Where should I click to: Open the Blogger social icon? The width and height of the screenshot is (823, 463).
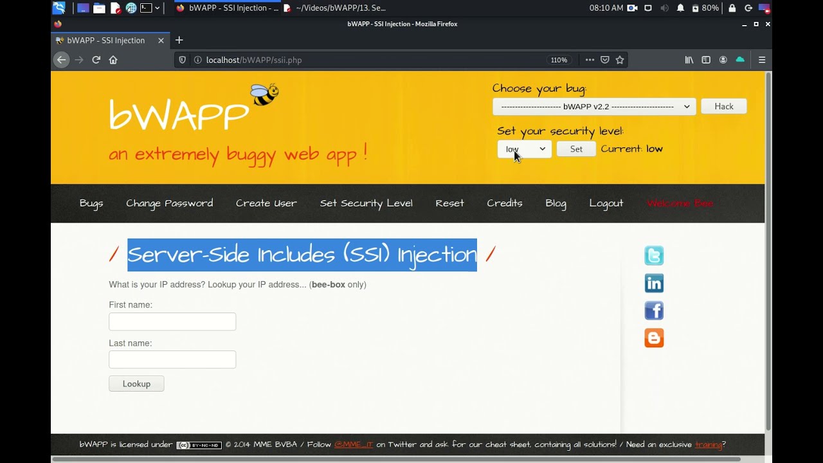pos(654,338)
